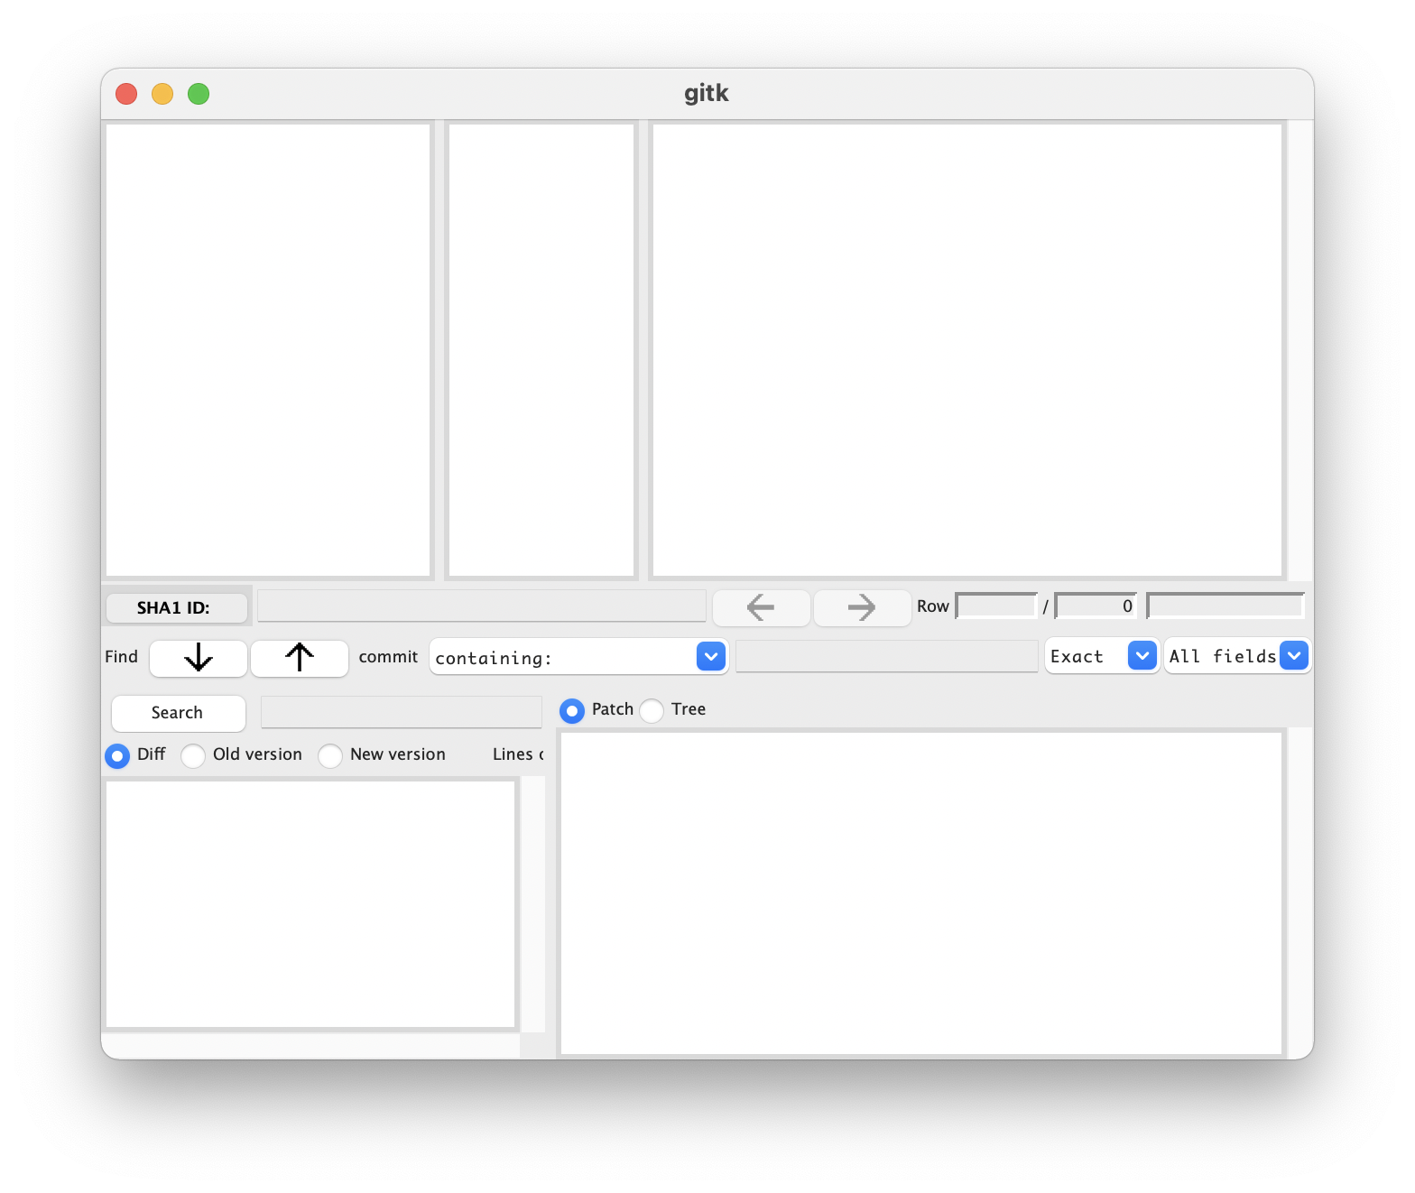Click the SHA1 ID button
This screenshot has height=1193, width=1415.
click(176, 608)
